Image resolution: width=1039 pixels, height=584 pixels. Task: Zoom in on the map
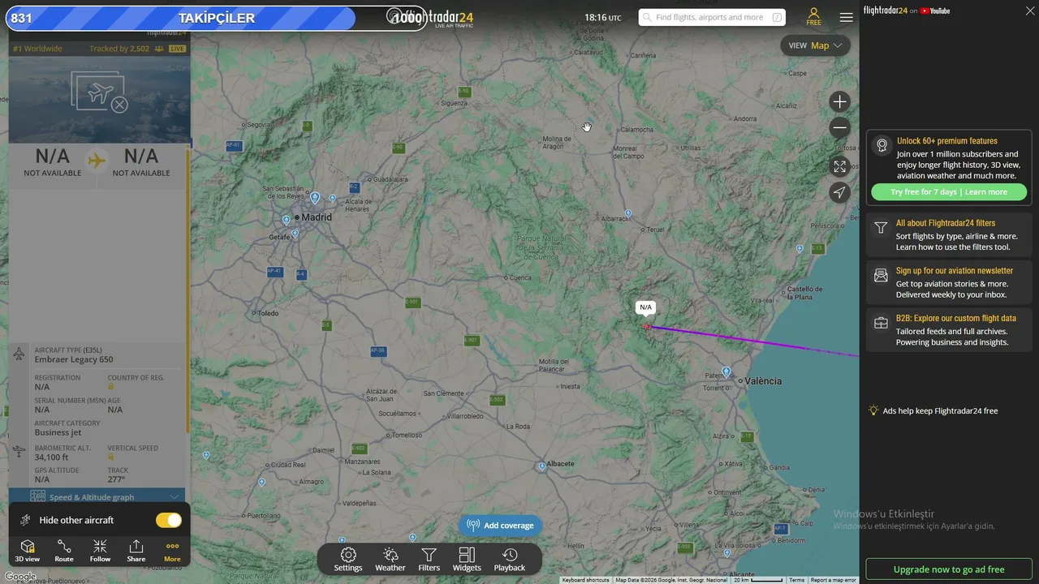(x=840, y=101)
